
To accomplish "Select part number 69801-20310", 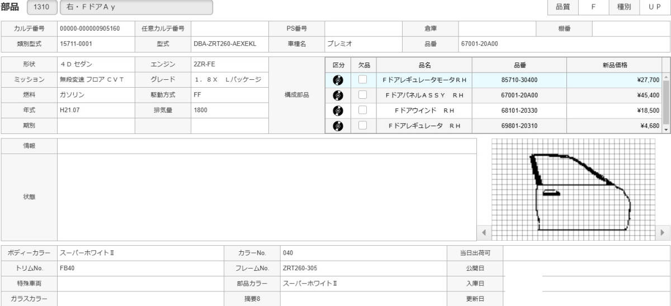I will (519, 126).
